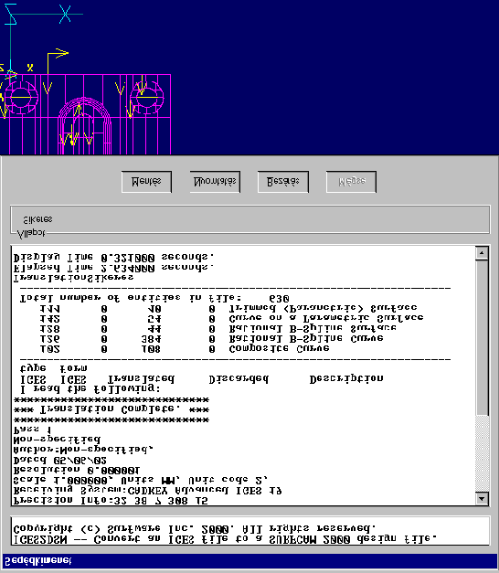This screenshot has height=573, width=499.
Task: Click the 'Precision Info' line
Action: [x=111, y=500]
